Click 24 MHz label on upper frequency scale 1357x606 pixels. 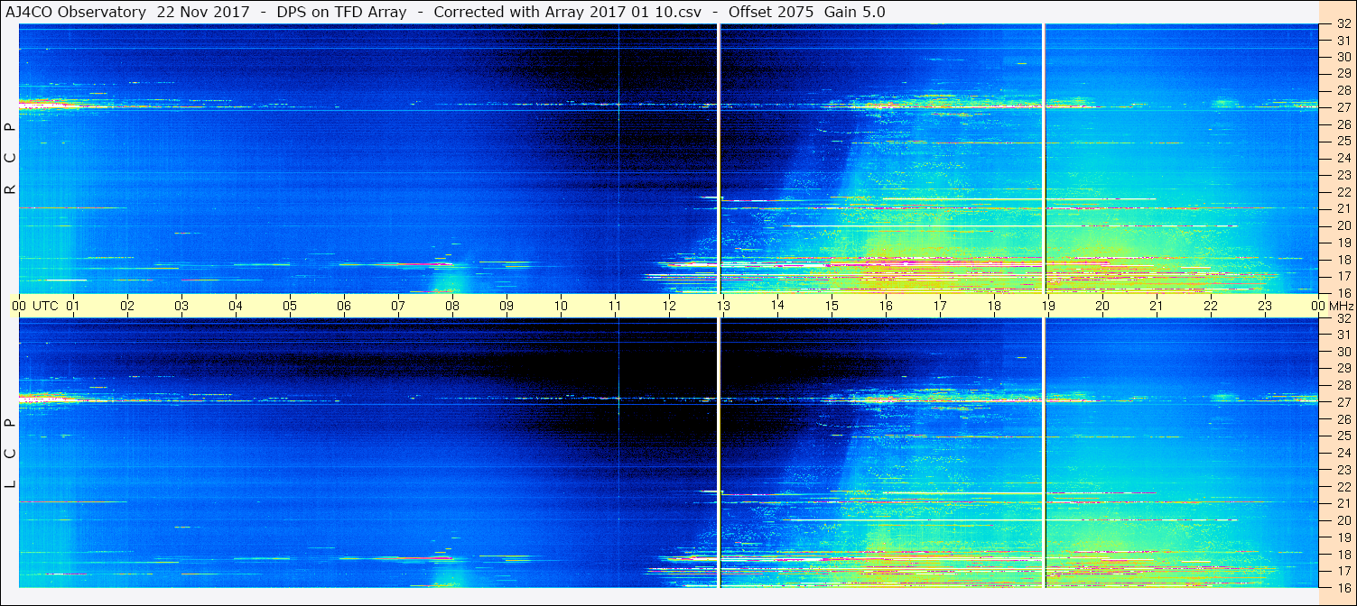coord(1343,158)
